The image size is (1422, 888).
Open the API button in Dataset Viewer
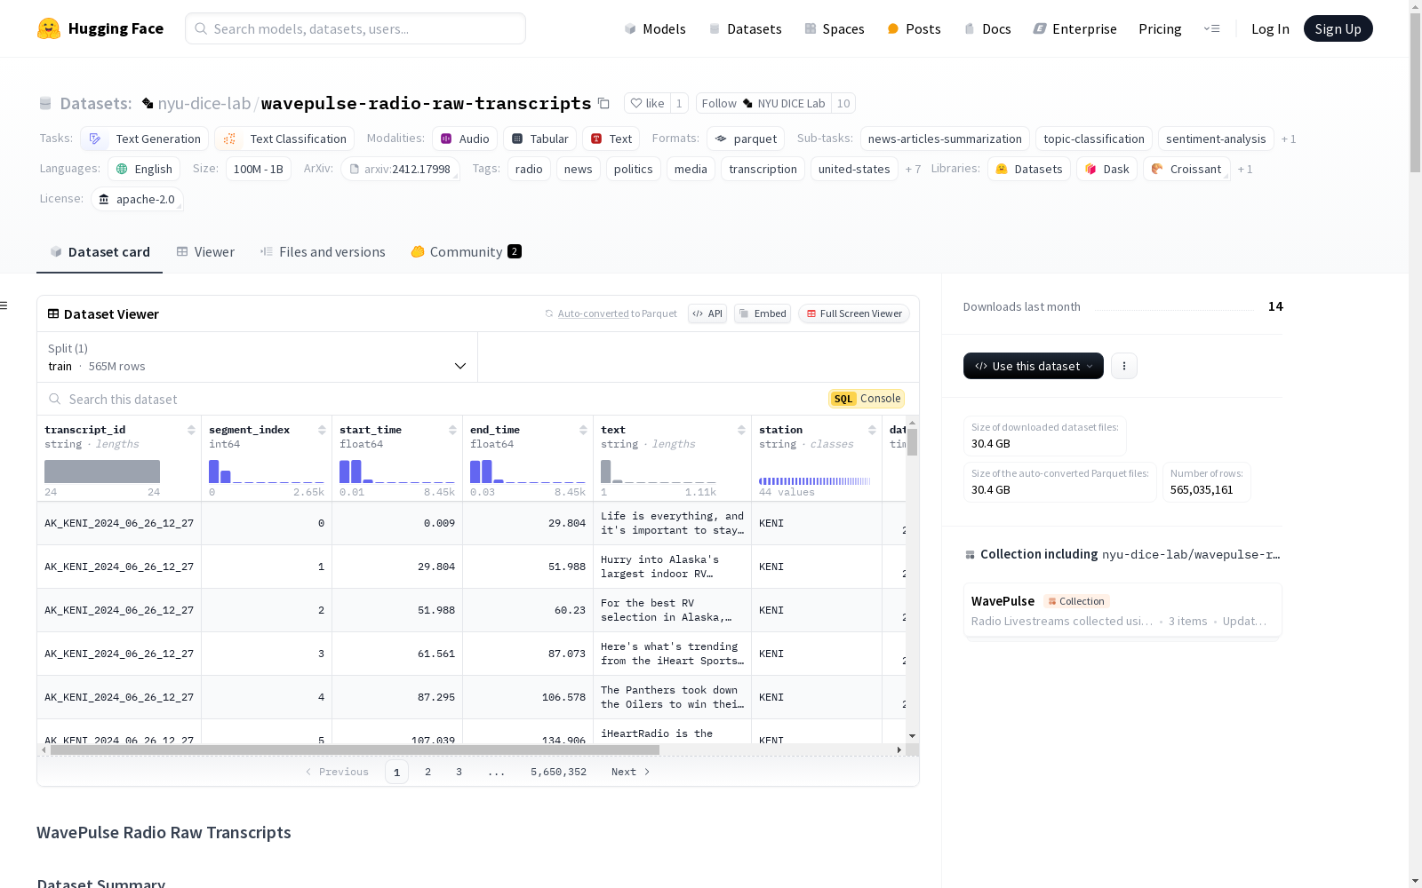pyautogui.click(x=707, y=313)
